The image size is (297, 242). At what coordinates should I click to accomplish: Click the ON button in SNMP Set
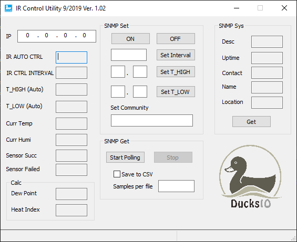pyautogui.click(x=130, y=39)
